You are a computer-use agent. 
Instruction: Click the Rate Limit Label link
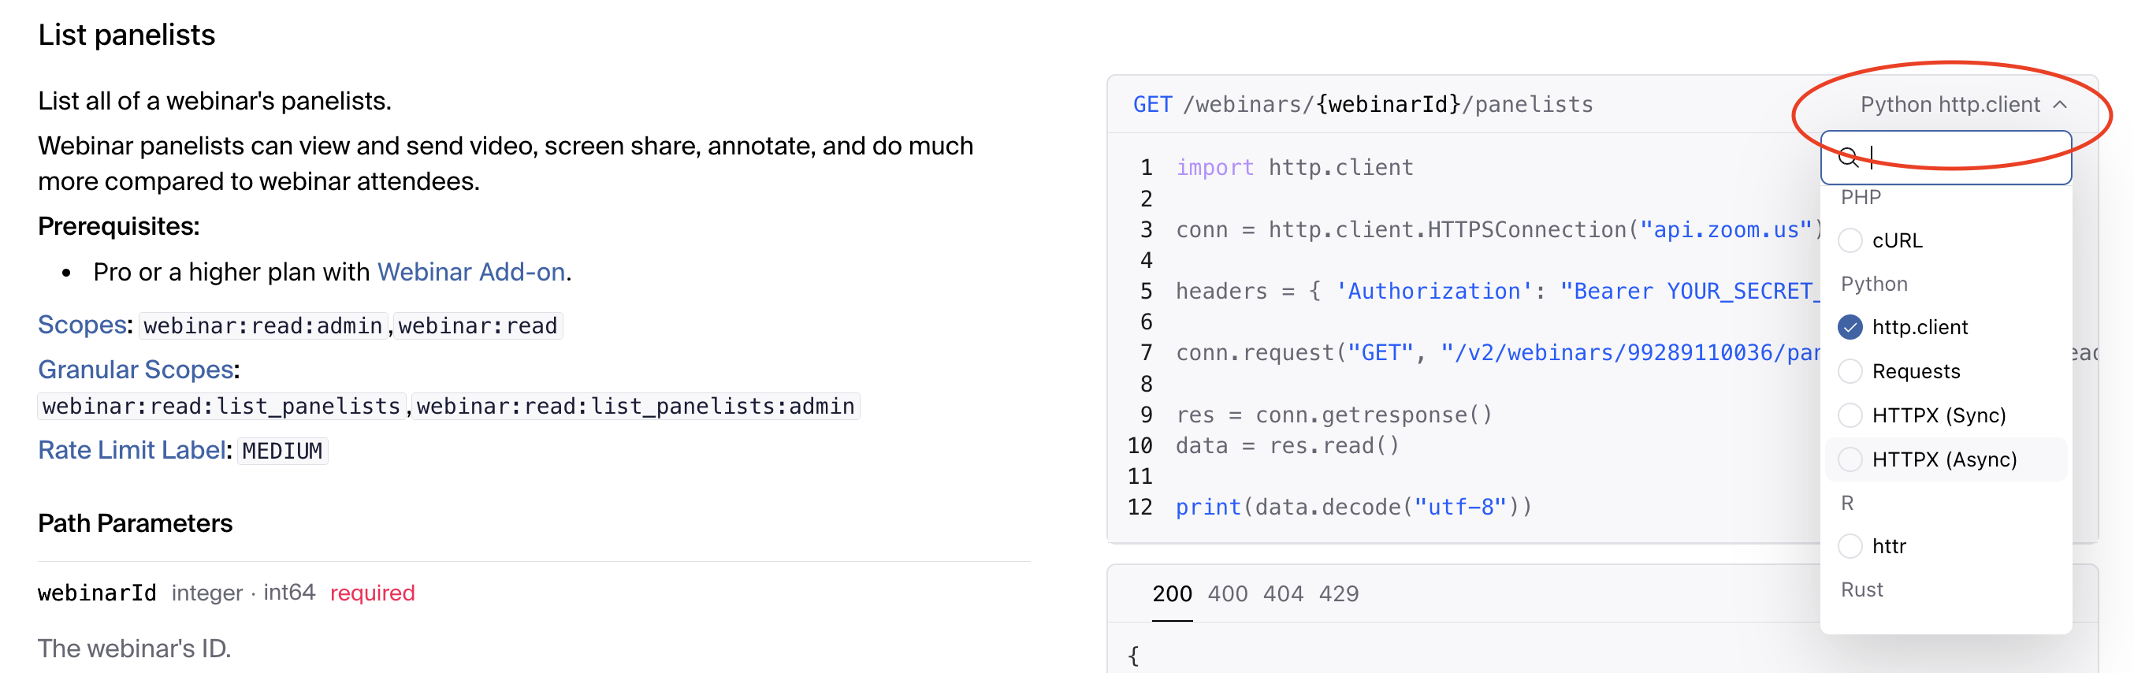[x=132, y=450]
